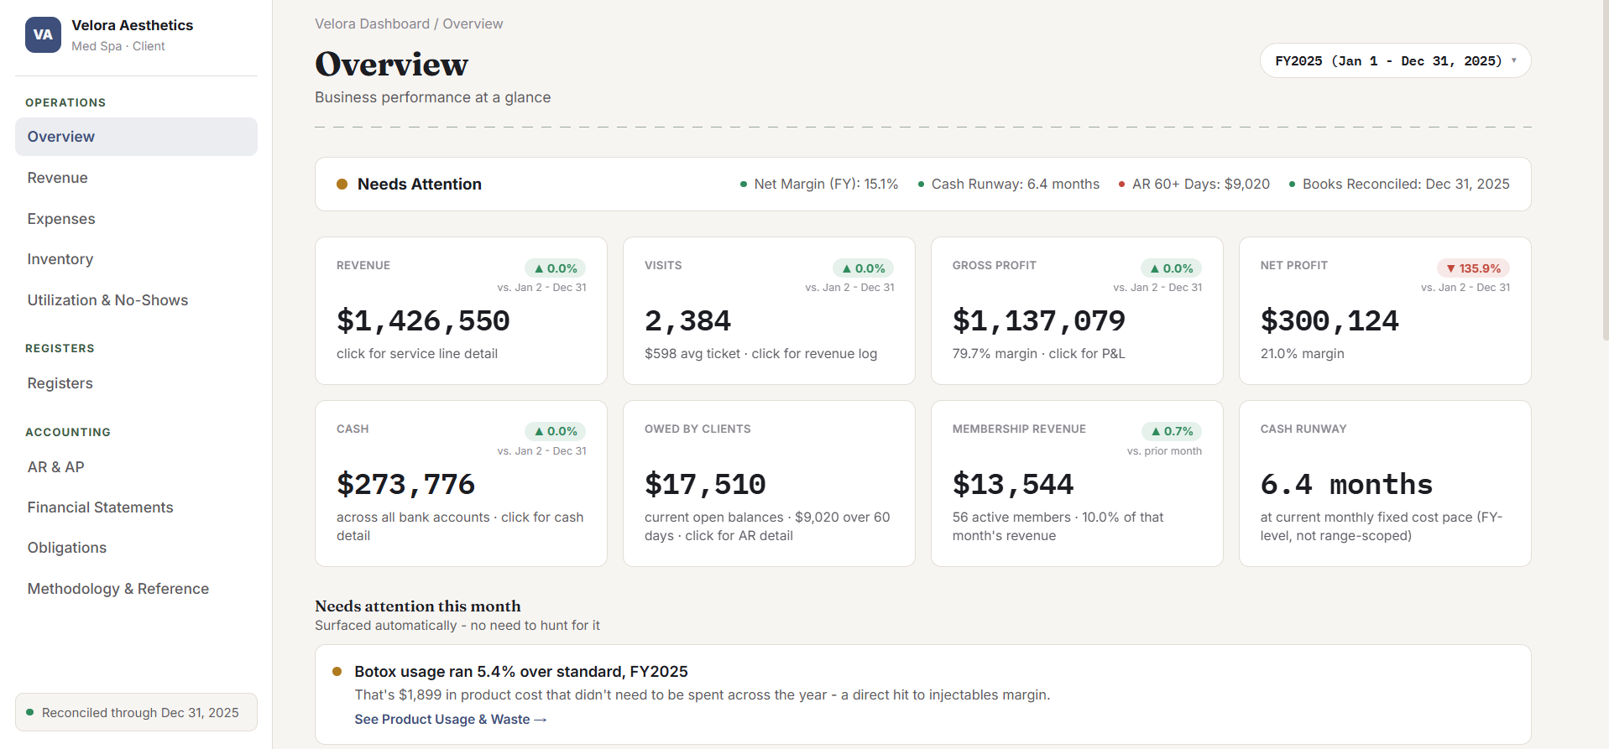Click the Revenue 0.0% change badge
This screenshot has height=749, width=1609.
click(x=555, y=268)
